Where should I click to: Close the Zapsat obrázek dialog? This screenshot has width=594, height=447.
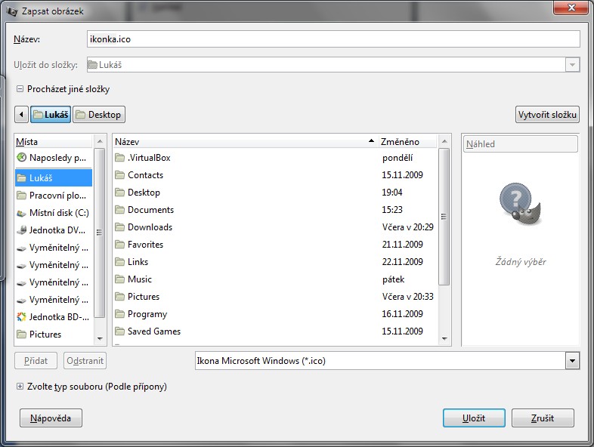[x=571, y=8]
